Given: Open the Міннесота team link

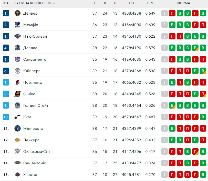Looking at the screenshot, I should coord(33,129).
